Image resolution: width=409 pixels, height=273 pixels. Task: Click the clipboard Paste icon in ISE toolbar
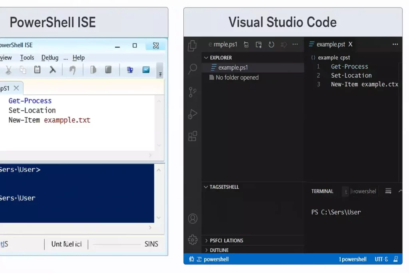tap(37, 70)
